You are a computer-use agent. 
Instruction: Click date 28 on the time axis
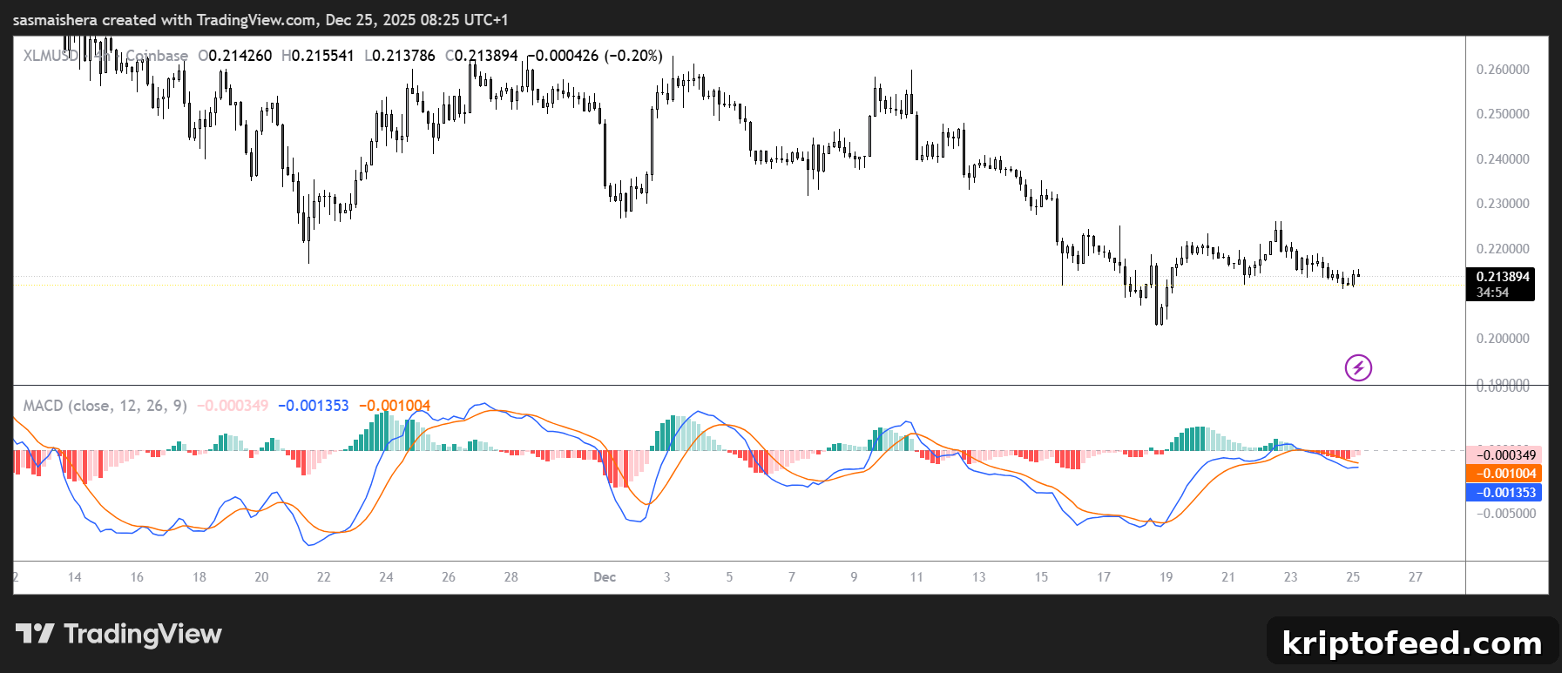(511, 577)
